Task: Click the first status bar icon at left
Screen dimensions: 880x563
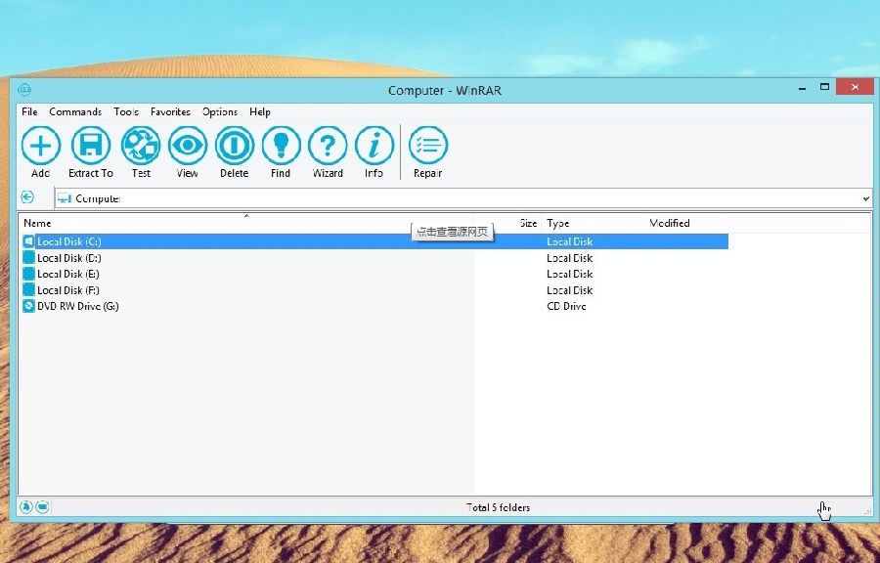Action: click(x=25, y=507)
